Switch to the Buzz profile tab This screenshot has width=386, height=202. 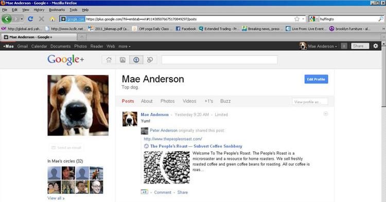tap(225, 101)
